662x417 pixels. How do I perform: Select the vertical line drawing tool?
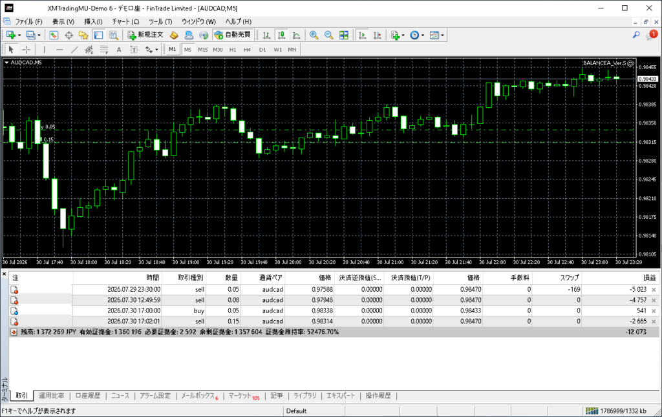pos(44,50)
